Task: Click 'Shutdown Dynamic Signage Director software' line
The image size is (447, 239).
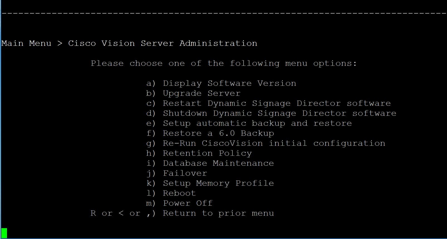Action: click(271, 113)
